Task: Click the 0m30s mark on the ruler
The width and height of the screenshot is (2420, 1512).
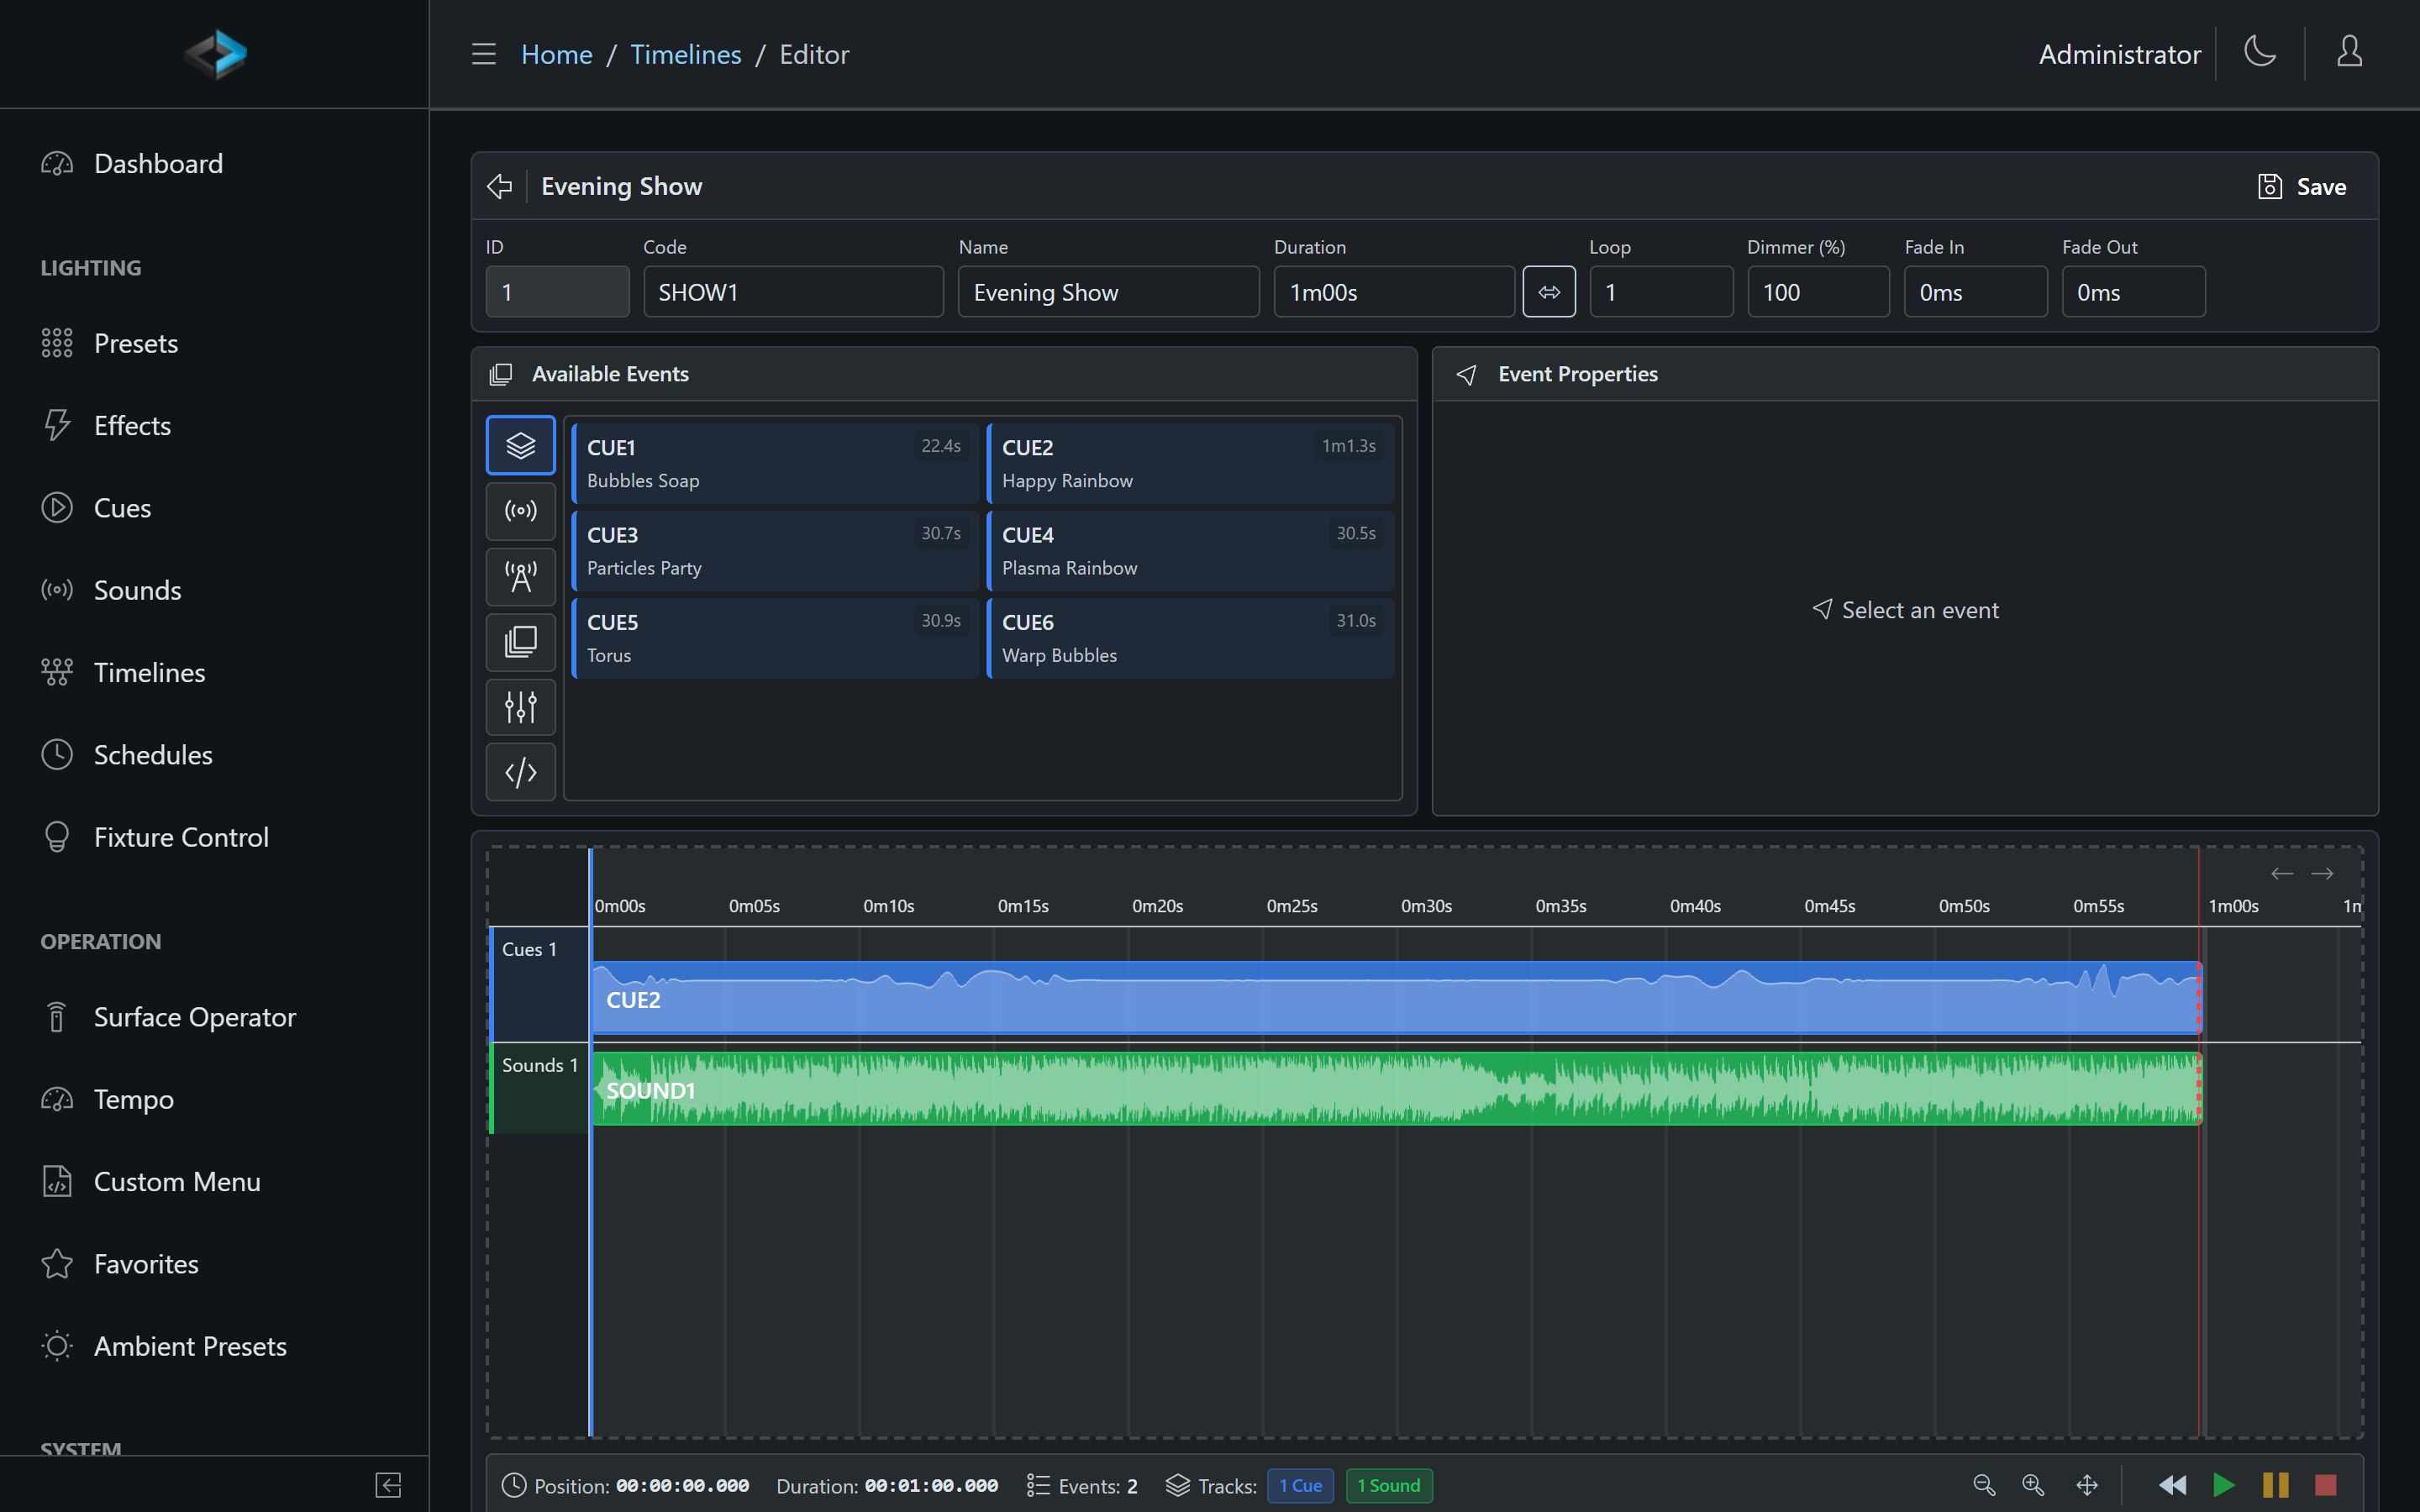Action: tap(1426, 906)
